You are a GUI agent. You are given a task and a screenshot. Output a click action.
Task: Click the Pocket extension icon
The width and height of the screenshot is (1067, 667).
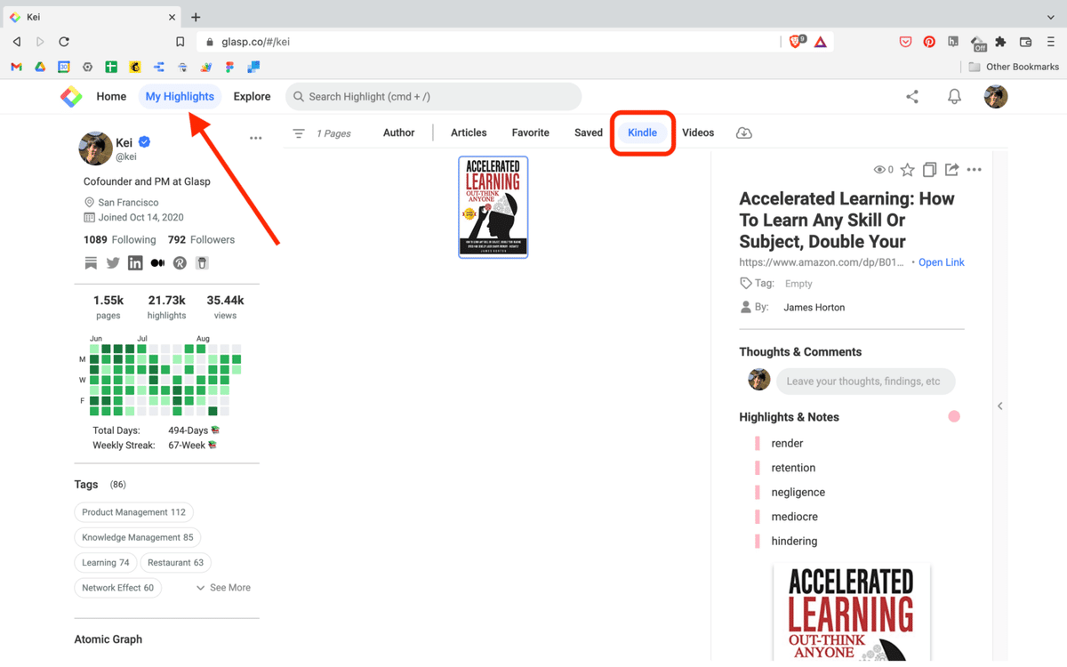point(905,42)
